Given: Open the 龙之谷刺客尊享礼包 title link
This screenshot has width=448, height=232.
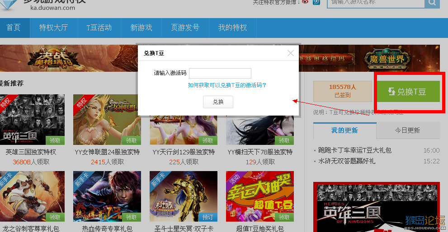Looking at the screenshot, I should pos(31,228).
